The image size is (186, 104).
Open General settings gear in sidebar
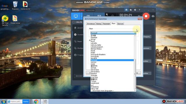coord(75,35)
